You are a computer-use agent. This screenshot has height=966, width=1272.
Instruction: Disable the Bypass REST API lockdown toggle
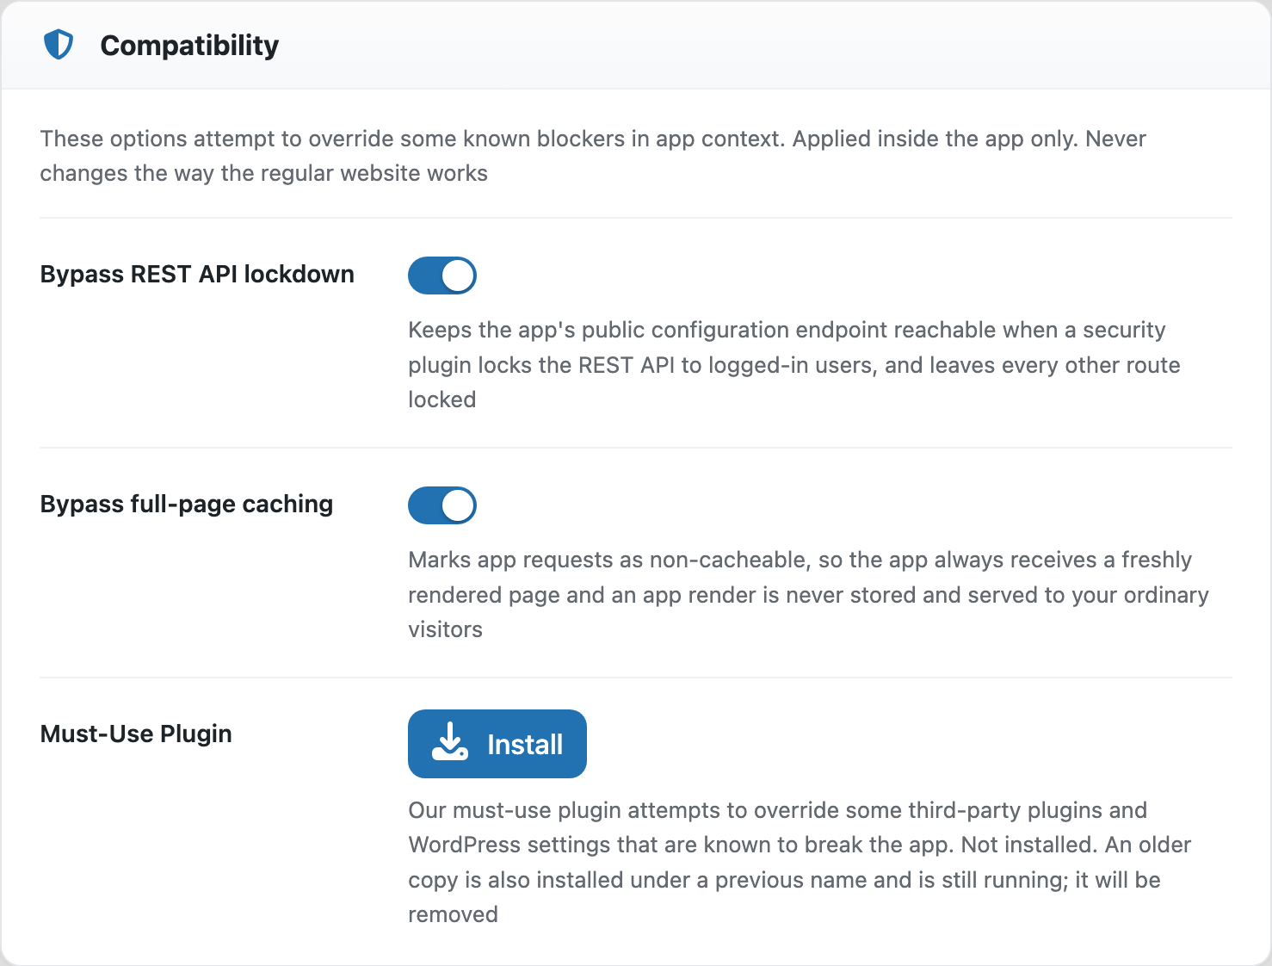click(x=442, y=276)
